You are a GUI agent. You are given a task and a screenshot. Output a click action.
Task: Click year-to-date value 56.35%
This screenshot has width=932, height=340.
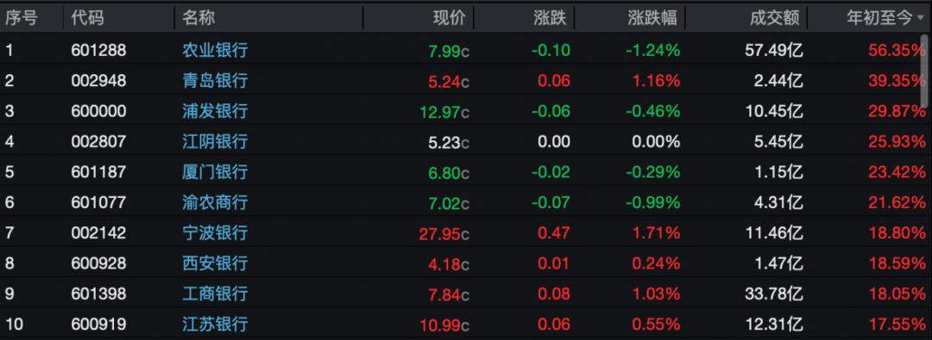pyautogui.click(x=897, y=51)
